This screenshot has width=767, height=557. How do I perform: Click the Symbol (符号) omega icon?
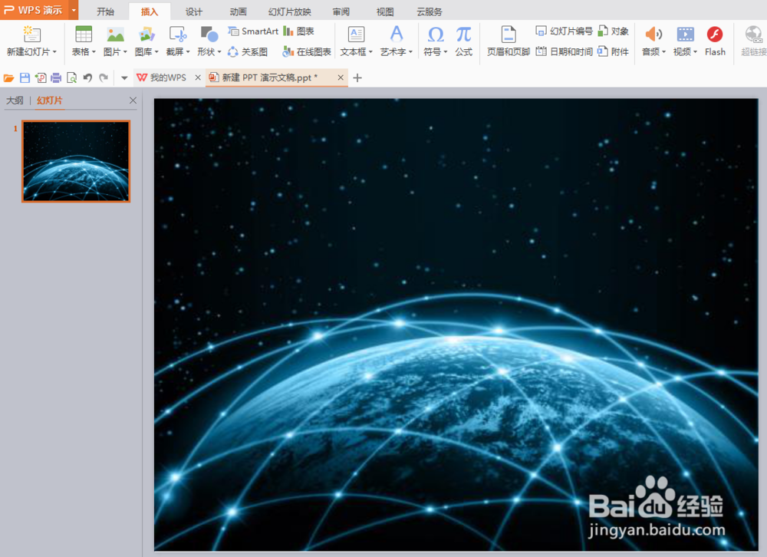pos(436,35)
